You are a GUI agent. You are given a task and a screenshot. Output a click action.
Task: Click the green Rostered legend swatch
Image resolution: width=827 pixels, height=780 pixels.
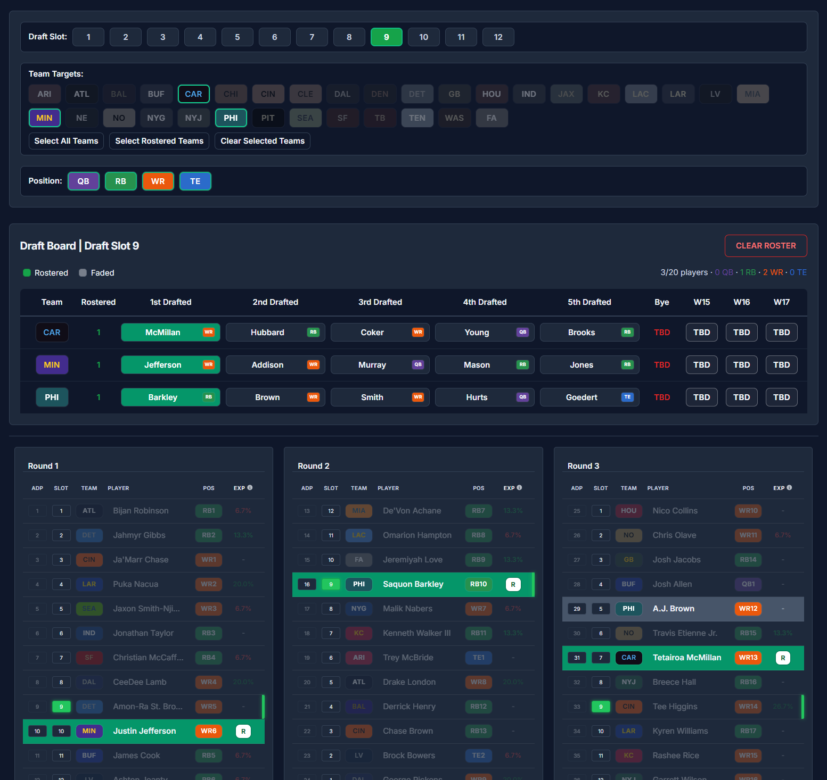click(x=26, y=272)
